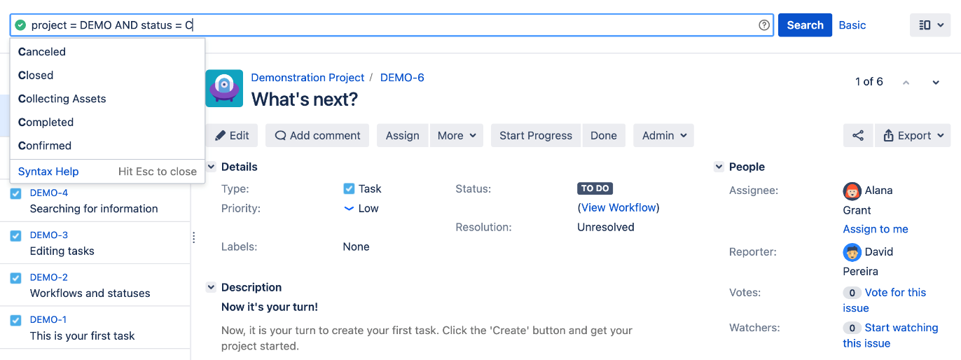Open the JQL syntax help question icon
This screenshot has height=360, width=961.
pos(764,25)
